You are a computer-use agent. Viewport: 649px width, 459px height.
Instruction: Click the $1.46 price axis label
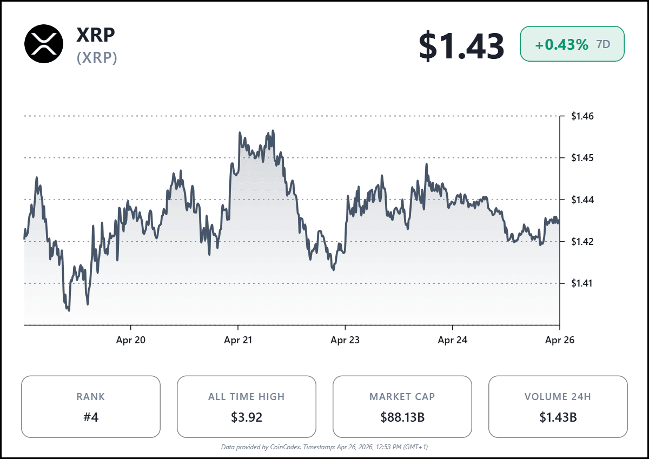point(582,116)
